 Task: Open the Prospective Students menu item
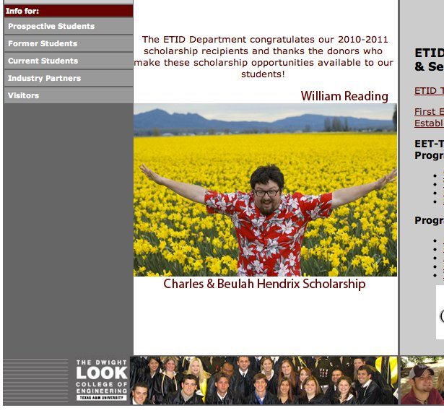point(69,26)
